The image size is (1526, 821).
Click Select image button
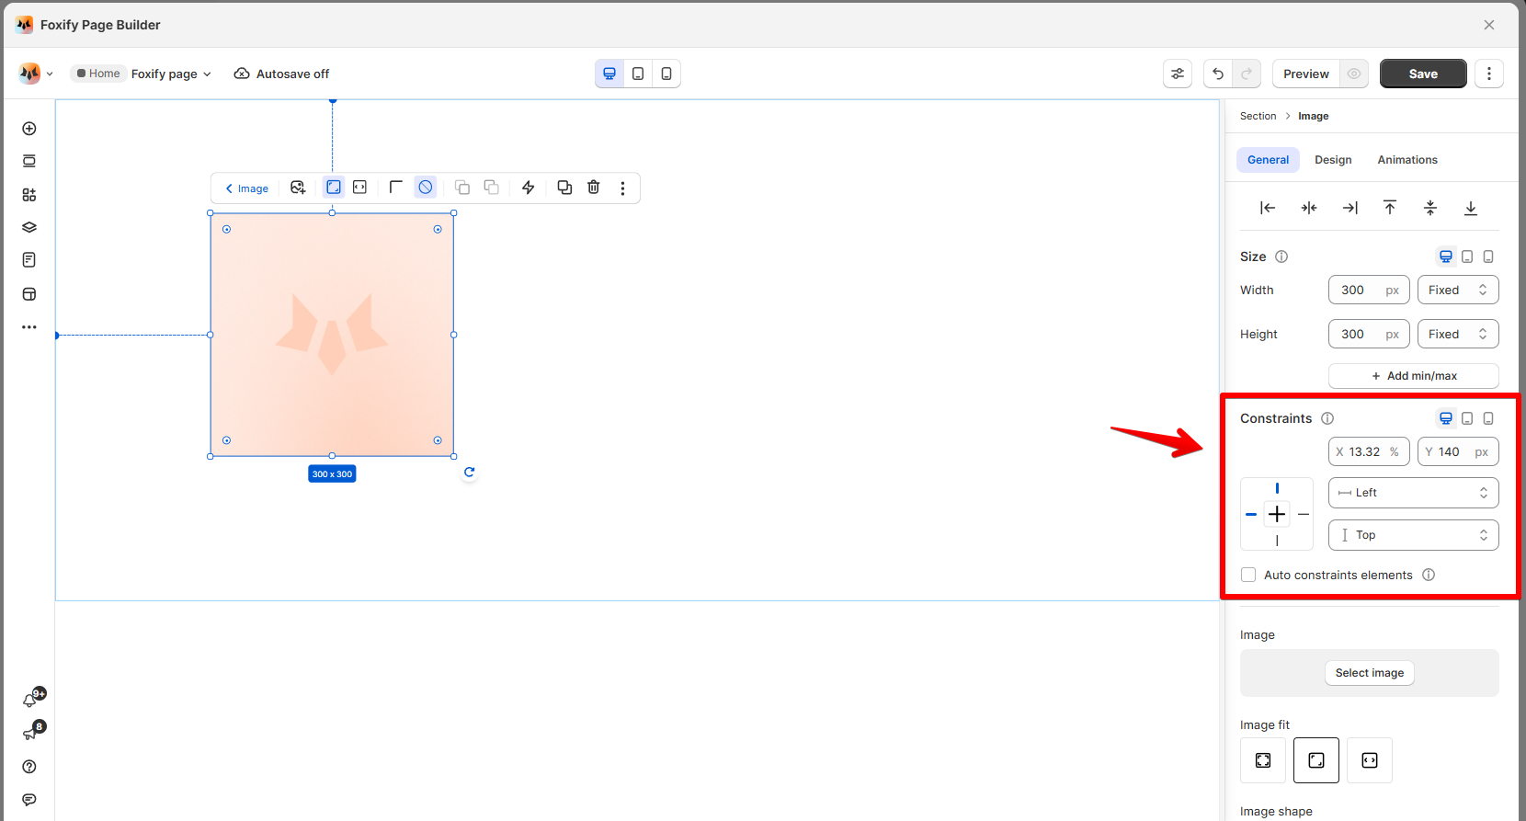[x=1370, y=673]
